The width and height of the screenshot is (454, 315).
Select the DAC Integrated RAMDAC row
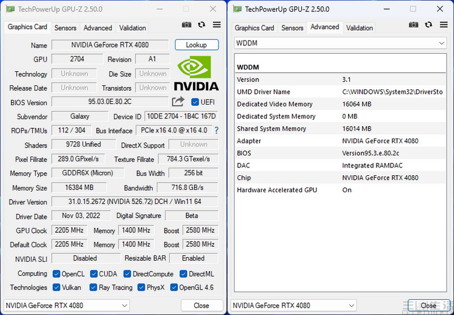(340, 166)
